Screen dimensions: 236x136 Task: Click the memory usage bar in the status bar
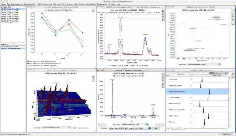tap(228, 135)
